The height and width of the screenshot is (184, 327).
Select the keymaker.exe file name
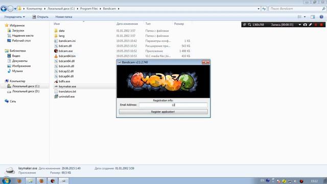[x=67, y=86]
